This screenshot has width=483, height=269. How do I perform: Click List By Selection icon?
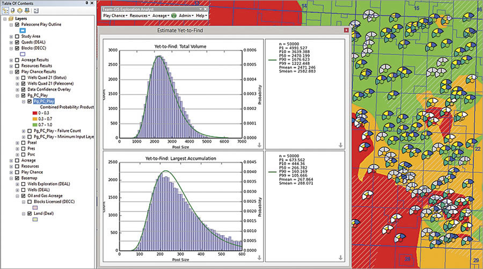27,10
